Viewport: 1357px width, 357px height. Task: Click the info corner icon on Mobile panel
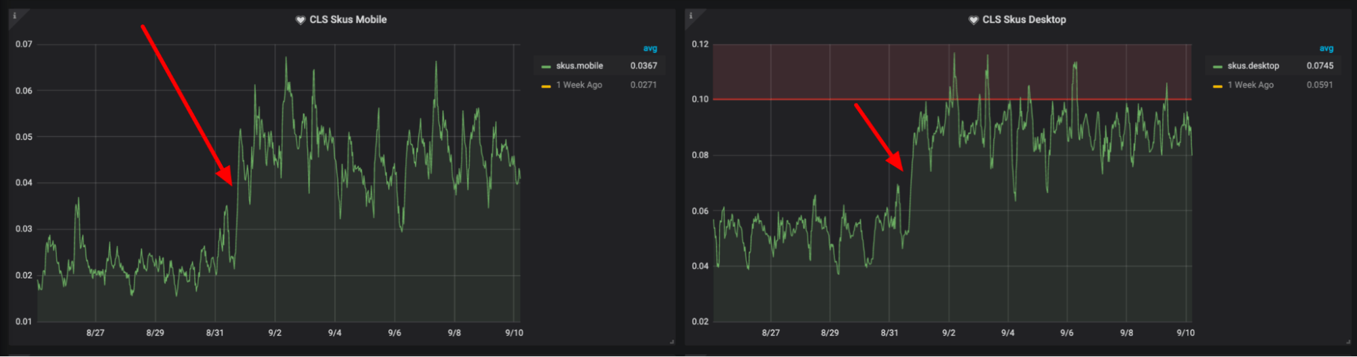click(x=14, y=16)
